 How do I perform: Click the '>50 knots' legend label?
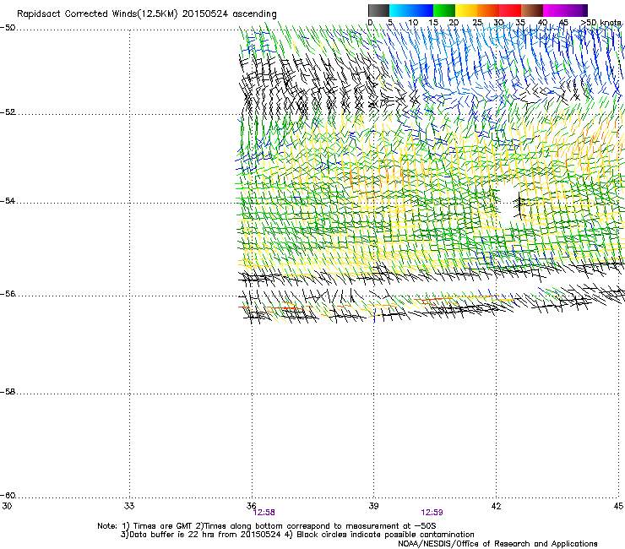601,23
